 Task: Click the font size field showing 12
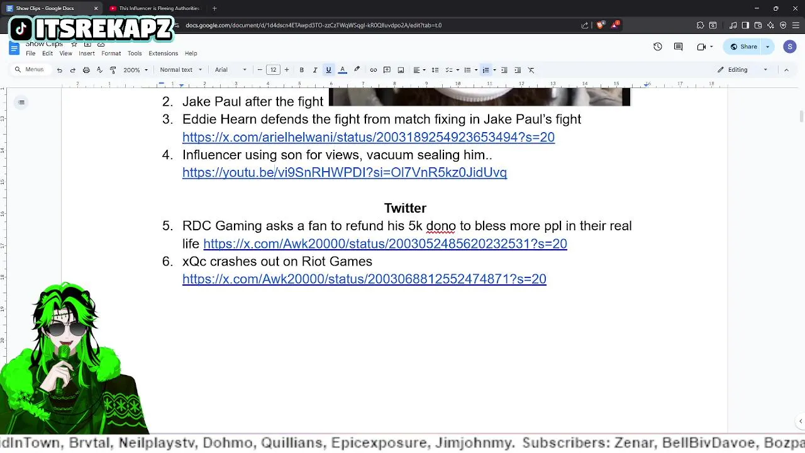click(273, 70)
